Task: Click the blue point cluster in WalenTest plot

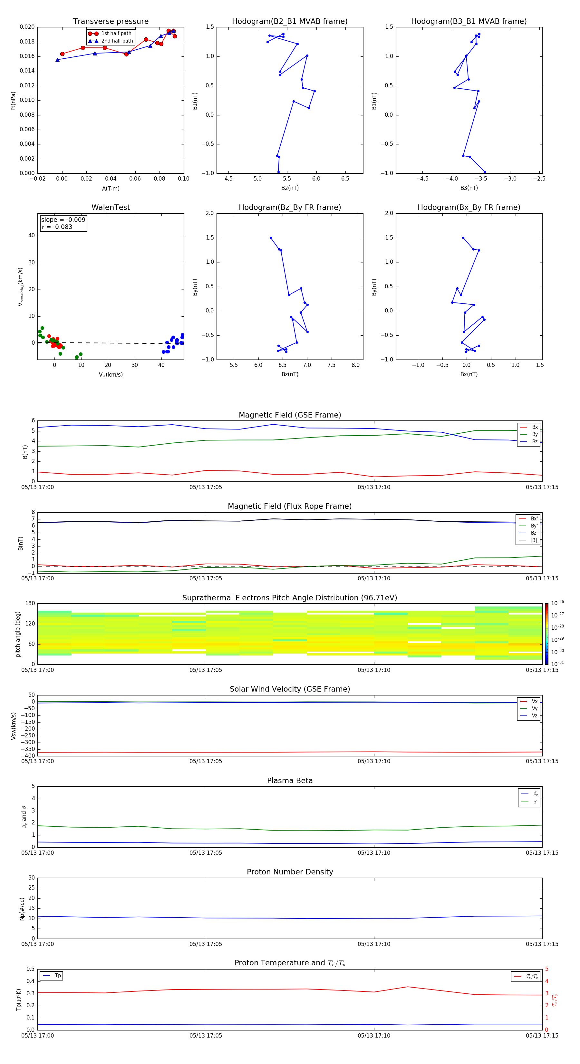Action: (173, 343)
